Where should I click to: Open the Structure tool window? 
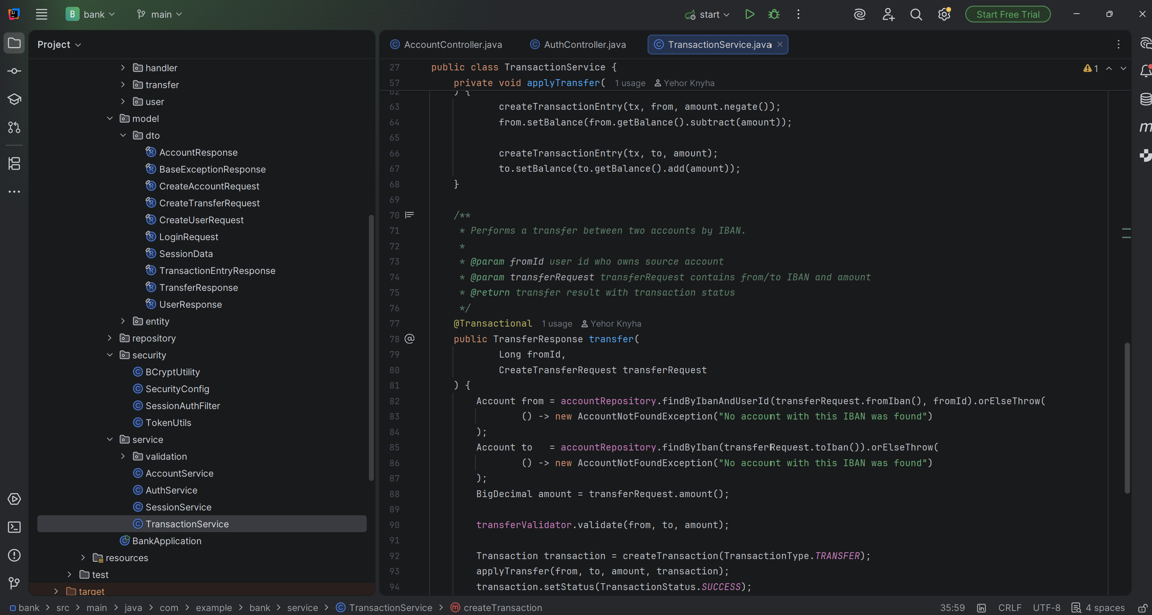(x=14, y=164)
